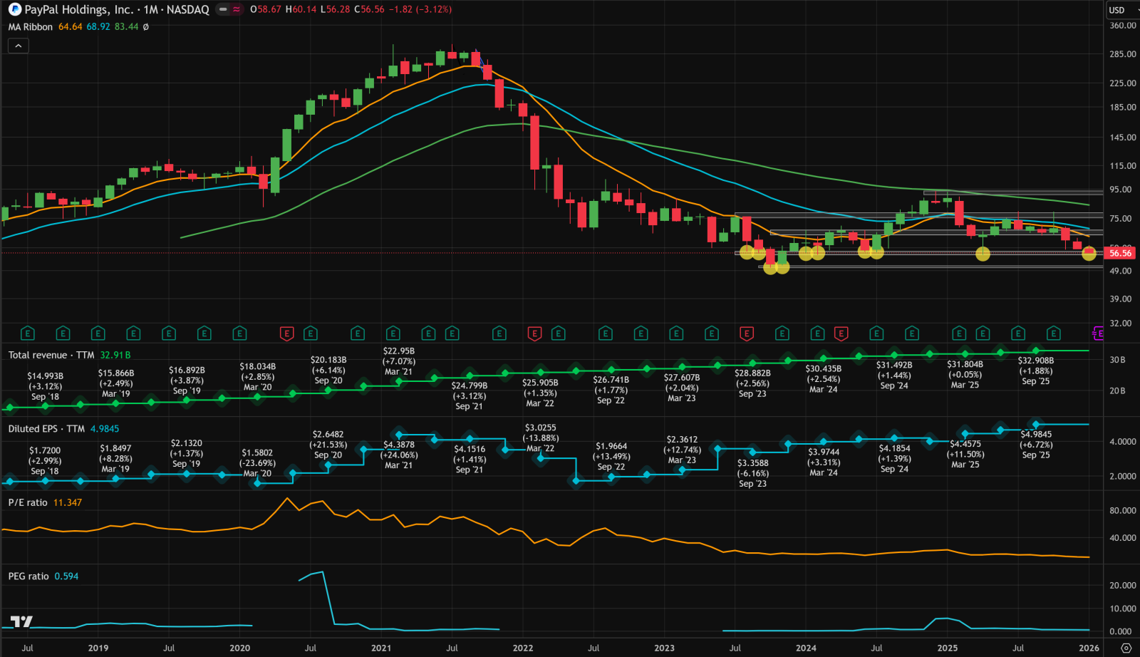
Task: Click the $22.95B Mar '21 revenue label
Action: [399, 361]
